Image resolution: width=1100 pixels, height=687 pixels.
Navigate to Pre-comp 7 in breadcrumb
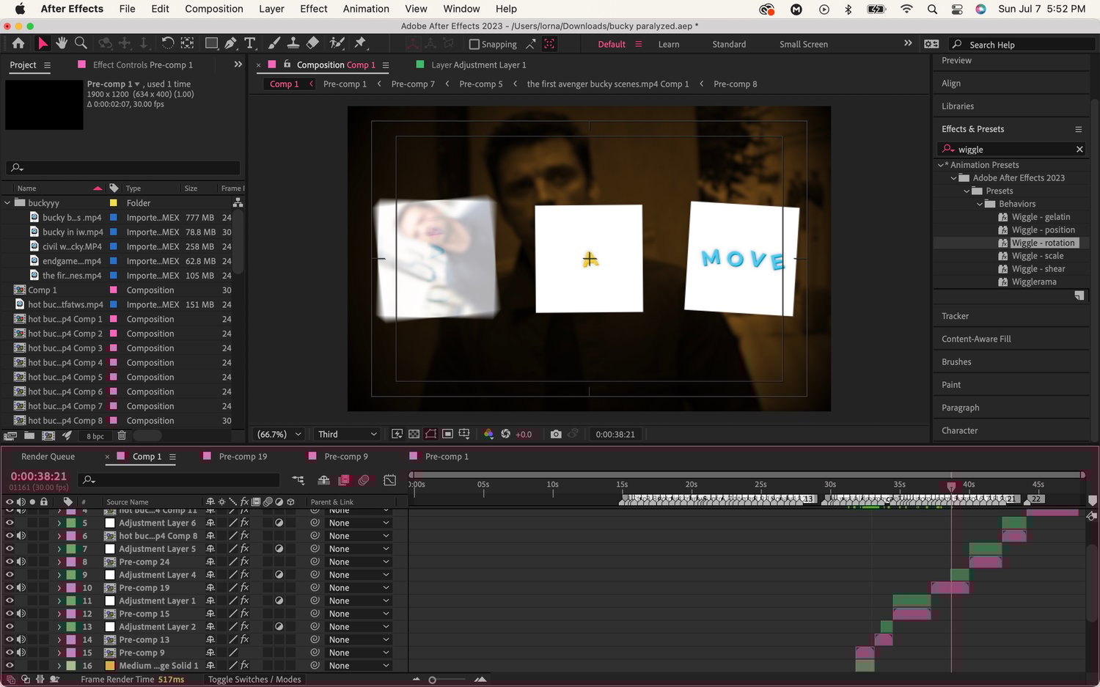click(413, 84)
